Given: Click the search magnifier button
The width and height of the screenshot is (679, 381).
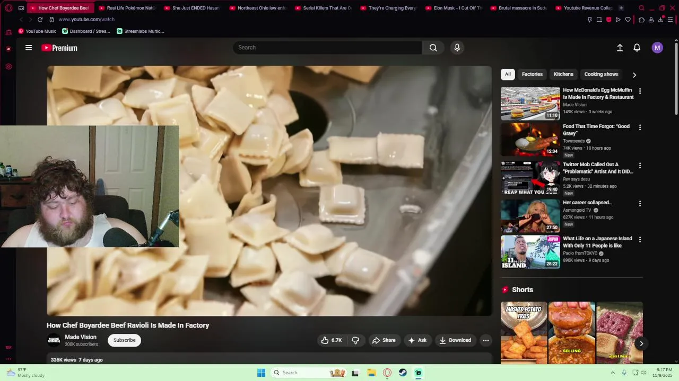Looking at the screenshot, I should click(433, 48).
